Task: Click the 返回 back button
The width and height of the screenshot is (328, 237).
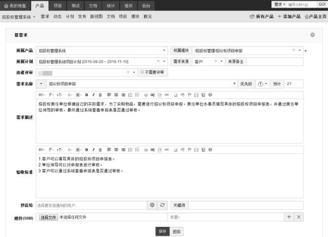Action: (x=176, y=231)
